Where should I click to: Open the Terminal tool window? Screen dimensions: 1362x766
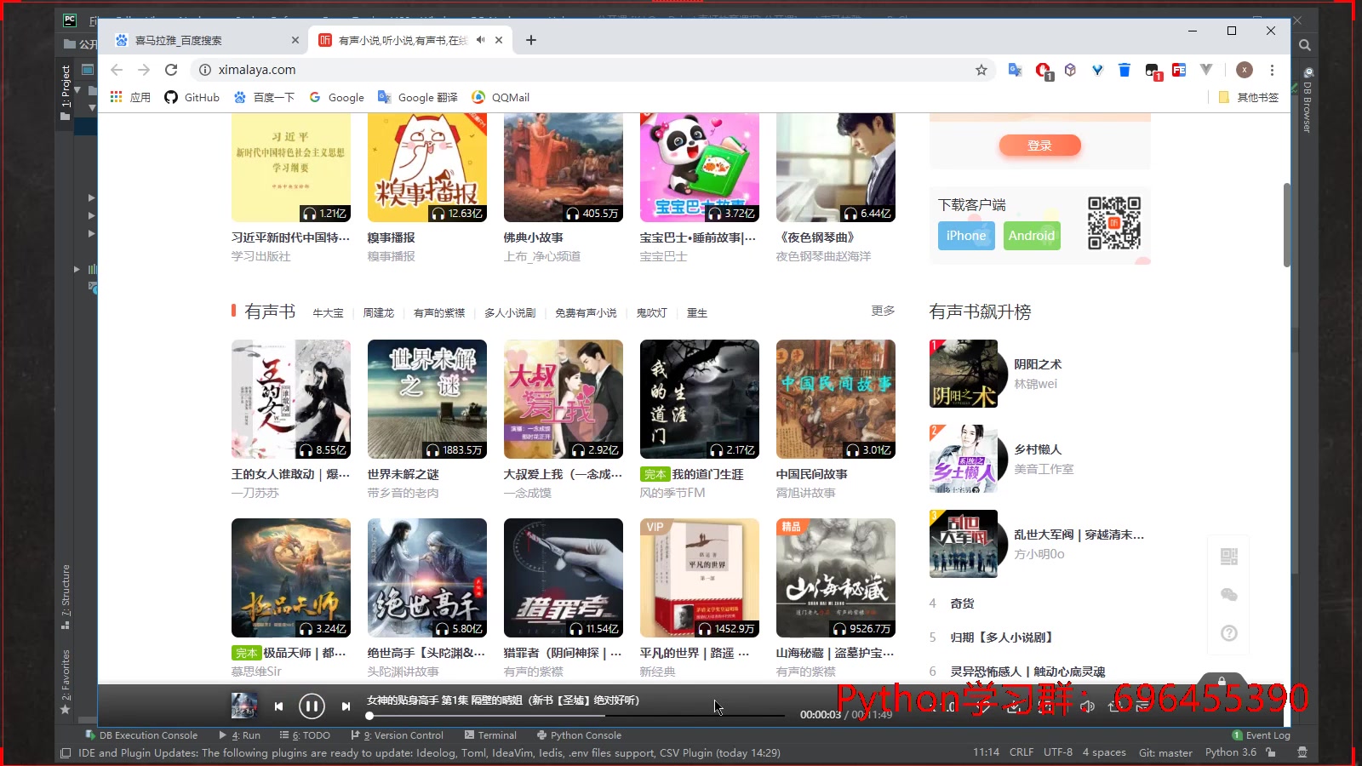(x=490, y=735)
